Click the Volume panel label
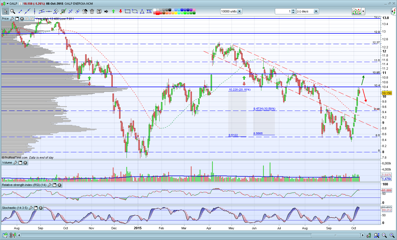The width and height of the screenshot is (397, 240). click(x=7, y=163)
